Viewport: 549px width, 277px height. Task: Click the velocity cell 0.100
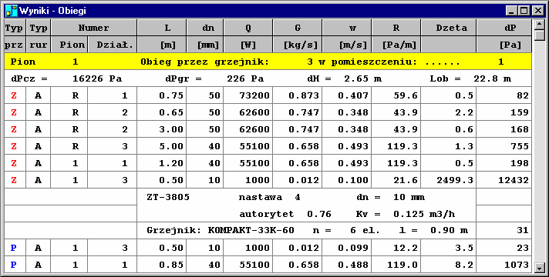click(347, 180)
